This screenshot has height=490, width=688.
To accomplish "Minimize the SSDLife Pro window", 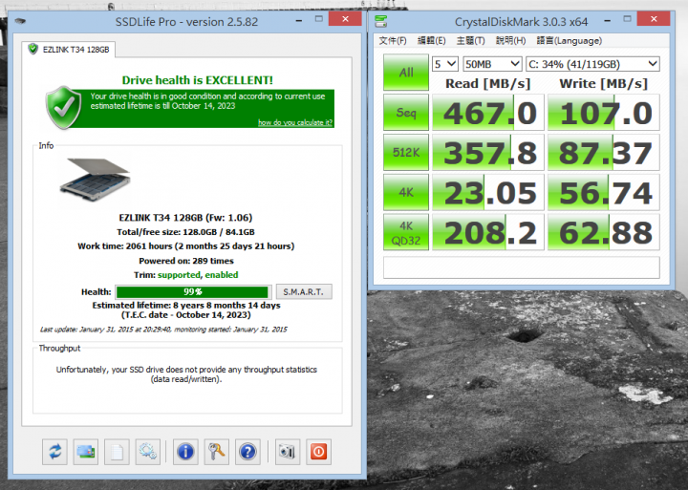I will pos(299,20).
